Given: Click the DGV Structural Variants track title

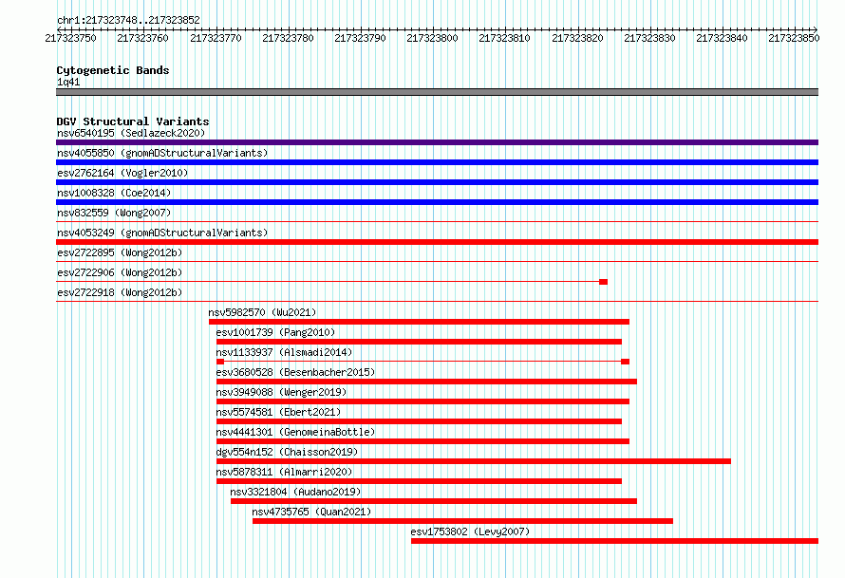Looking at the screenshot, I should tap(133, 121).
